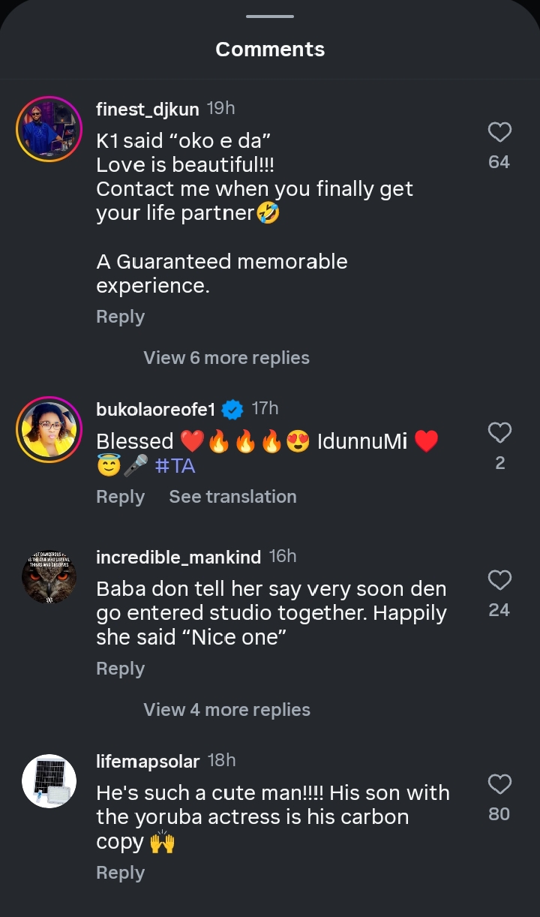The width and height of the screenshot is (540, 917).
Task: Open finest_djkun's profile picture
Action: [x=49, y=128]
